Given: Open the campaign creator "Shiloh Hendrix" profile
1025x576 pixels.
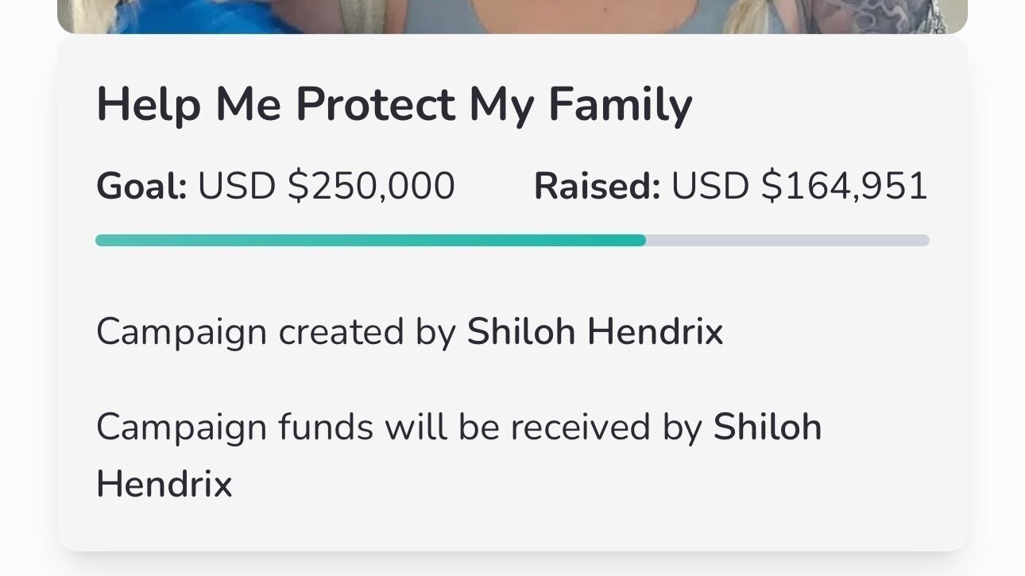Looking at the screenshot, I should coord(596,331).
